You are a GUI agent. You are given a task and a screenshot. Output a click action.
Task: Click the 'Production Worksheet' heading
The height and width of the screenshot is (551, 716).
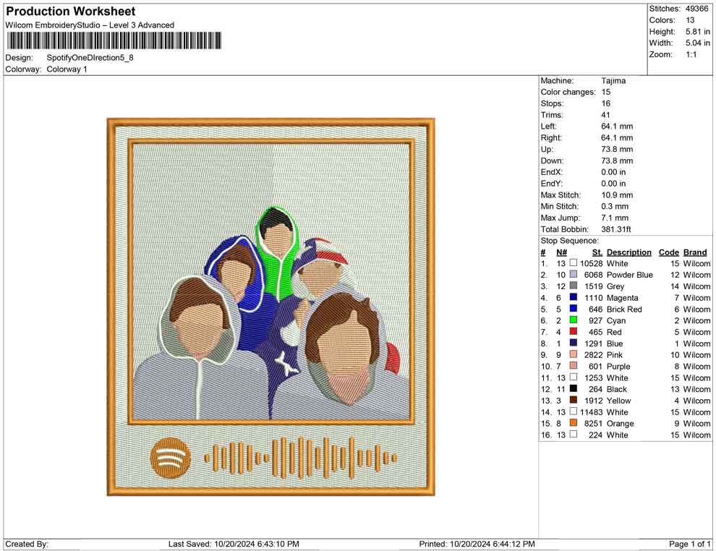pyautogui.click(x=71, y=12)
